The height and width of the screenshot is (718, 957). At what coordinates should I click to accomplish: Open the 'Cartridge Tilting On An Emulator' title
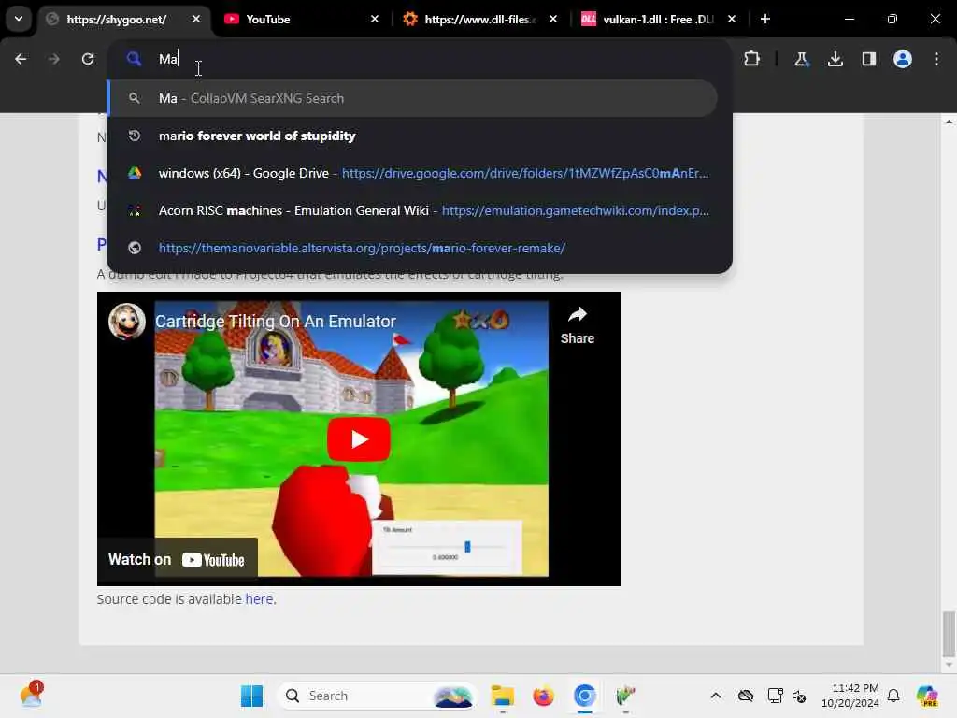pos(276,322)
